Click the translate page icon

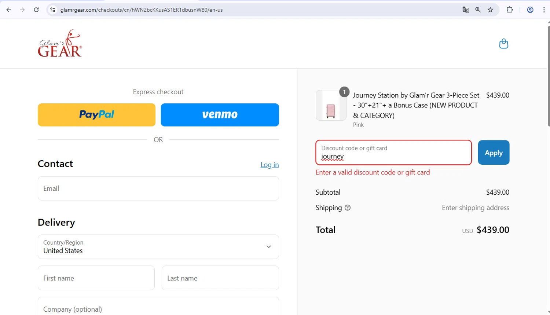[466, 10]
